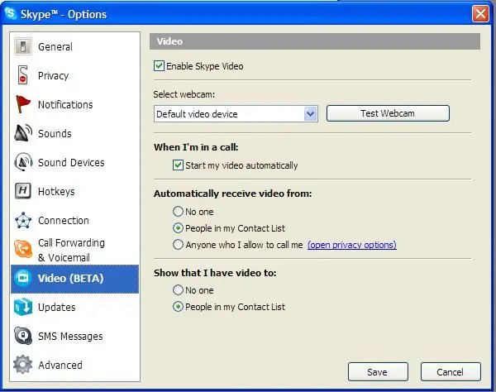
Task: Open the Select webcam dropdown arrow
Action: (x=310, y=114)
